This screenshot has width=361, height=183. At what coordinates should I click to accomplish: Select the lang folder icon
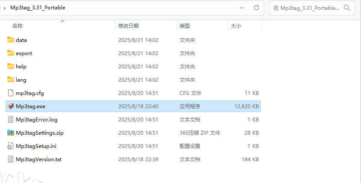[11, 80]
